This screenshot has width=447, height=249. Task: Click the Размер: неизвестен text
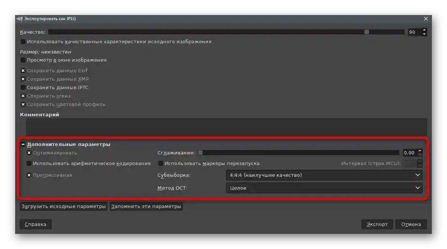(x=45, y=52)
